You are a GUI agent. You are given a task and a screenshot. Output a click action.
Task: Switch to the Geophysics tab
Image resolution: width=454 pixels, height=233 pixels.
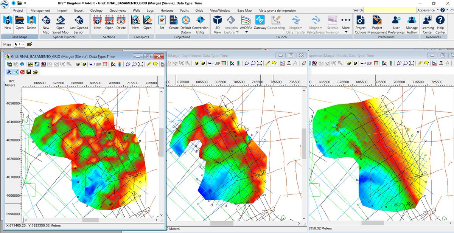(118, 11)
